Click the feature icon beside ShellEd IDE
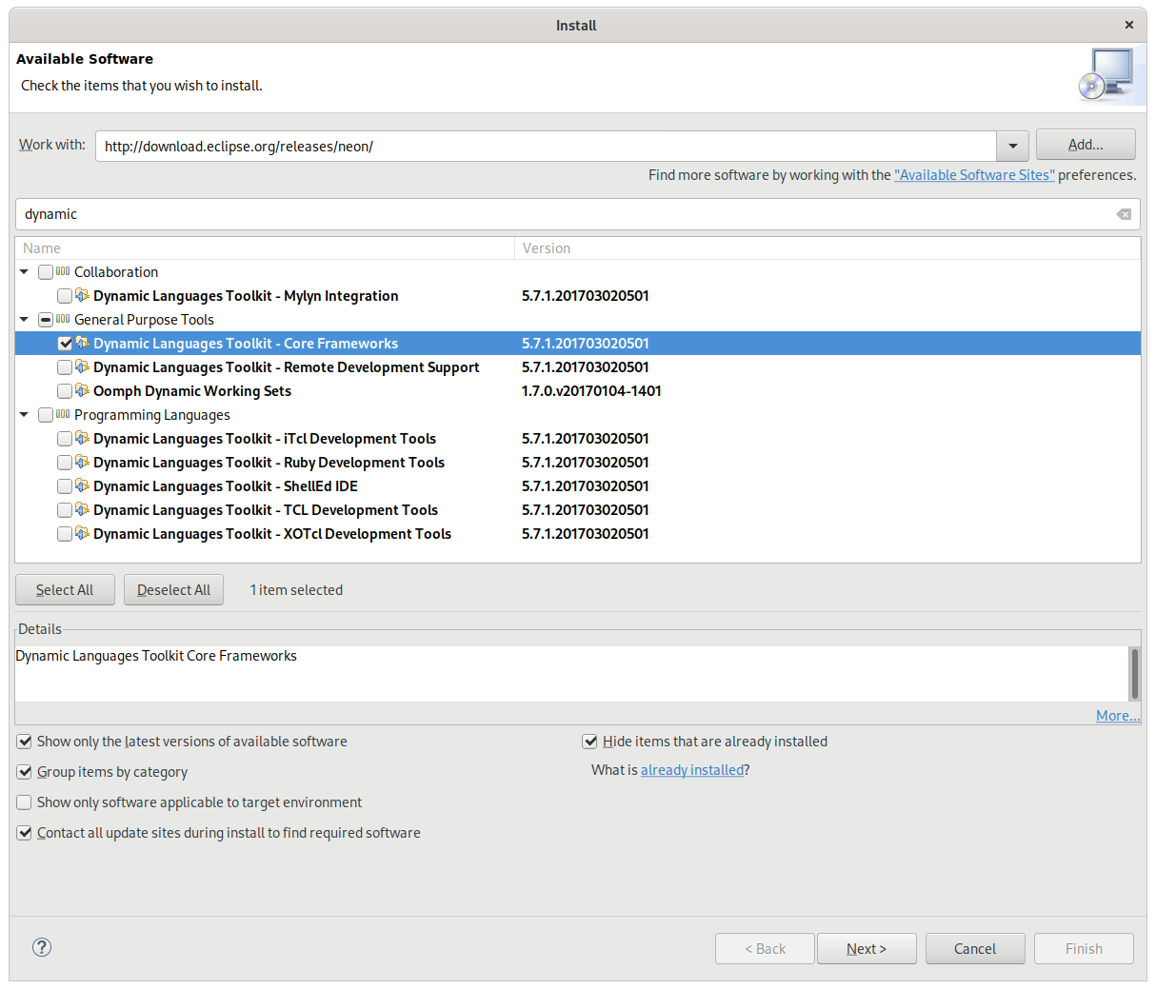 click(82, 485)
